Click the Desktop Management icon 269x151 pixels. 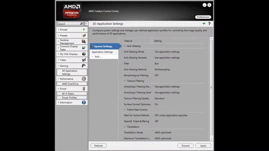click(84, 42)
